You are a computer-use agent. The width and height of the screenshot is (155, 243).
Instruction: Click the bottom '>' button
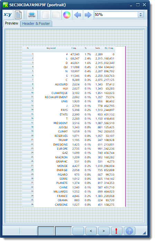[x=104, y=231]
